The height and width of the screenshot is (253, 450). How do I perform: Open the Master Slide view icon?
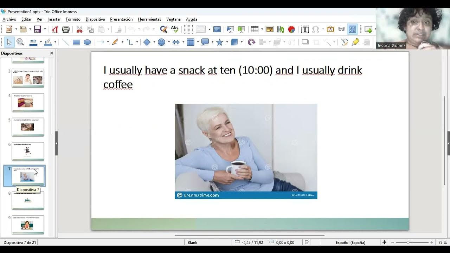pos(217,30)
